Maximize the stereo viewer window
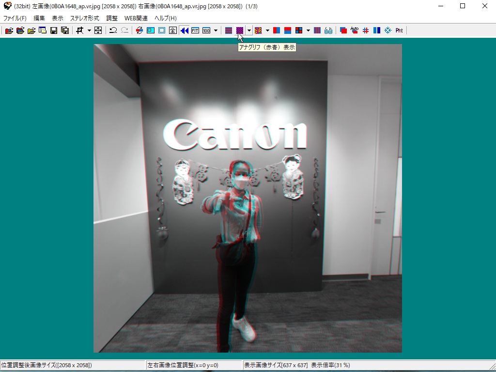 (463, 6)
